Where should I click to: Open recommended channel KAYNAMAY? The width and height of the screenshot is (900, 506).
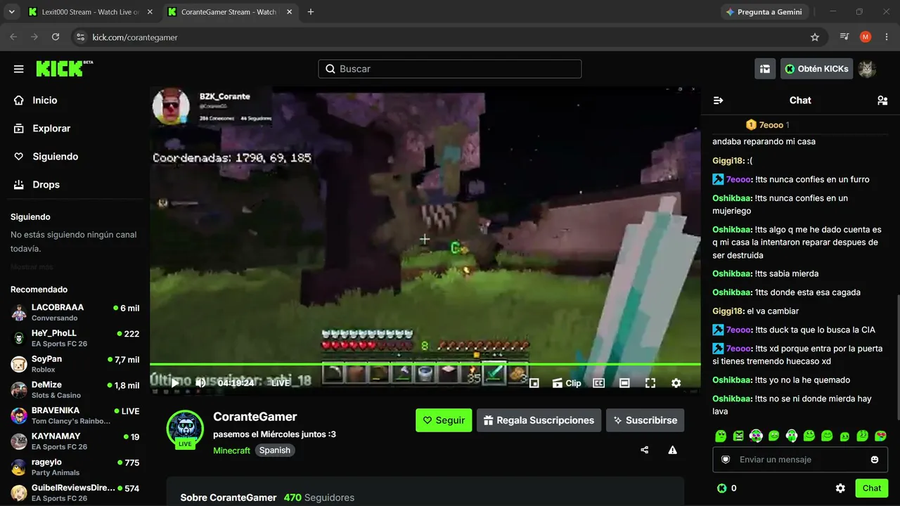(x=75, y=441)
